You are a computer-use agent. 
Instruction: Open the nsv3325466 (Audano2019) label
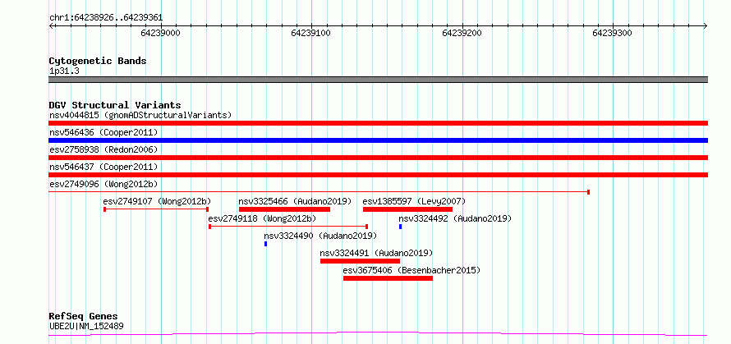(x=295, y=201)
